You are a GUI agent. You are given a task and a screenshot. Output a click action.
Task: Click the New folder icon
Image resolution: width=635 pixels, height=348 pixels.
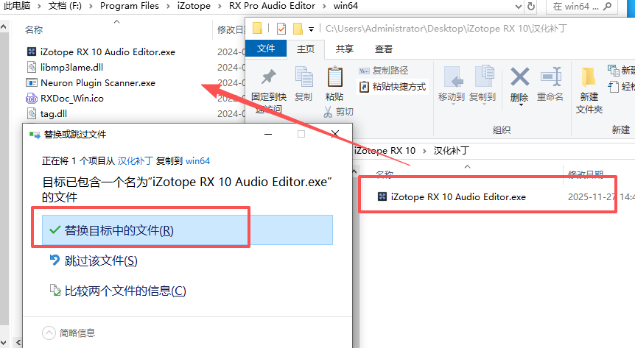click(589, 77)
